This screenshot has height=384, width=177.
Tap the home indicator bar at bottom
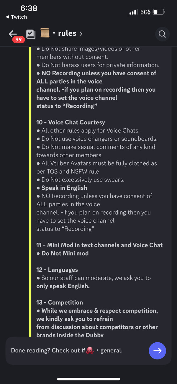pyautogui.click(x=88, y=379)
